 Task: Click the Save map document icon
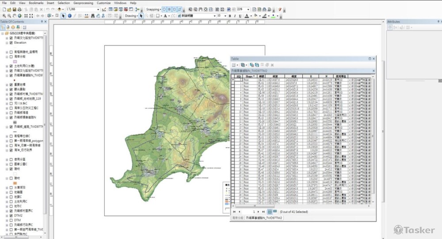14,9
